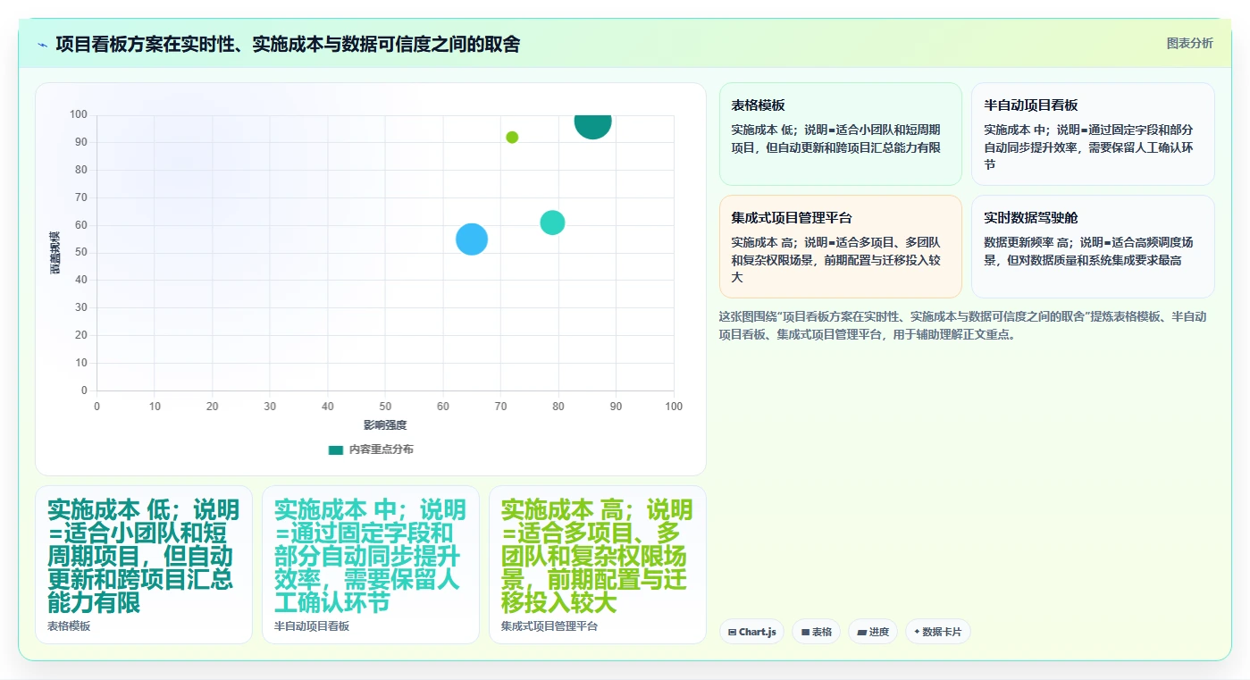The width and height of the screenshot is (1250, 680).
Task: Open the 实时数据驾驶舱 card
Action: click(x=1093, y=247)
